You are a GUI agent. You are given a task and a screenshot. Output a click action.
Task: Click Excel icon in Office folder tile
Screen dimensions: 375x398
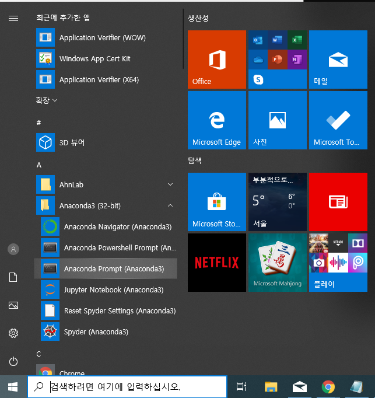tap(297, 40)
